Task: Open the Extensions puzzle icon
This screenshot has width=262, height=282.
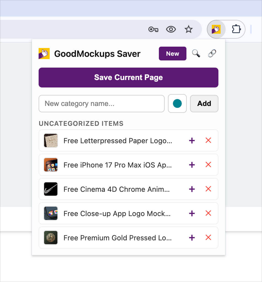Action: [236, 29]
